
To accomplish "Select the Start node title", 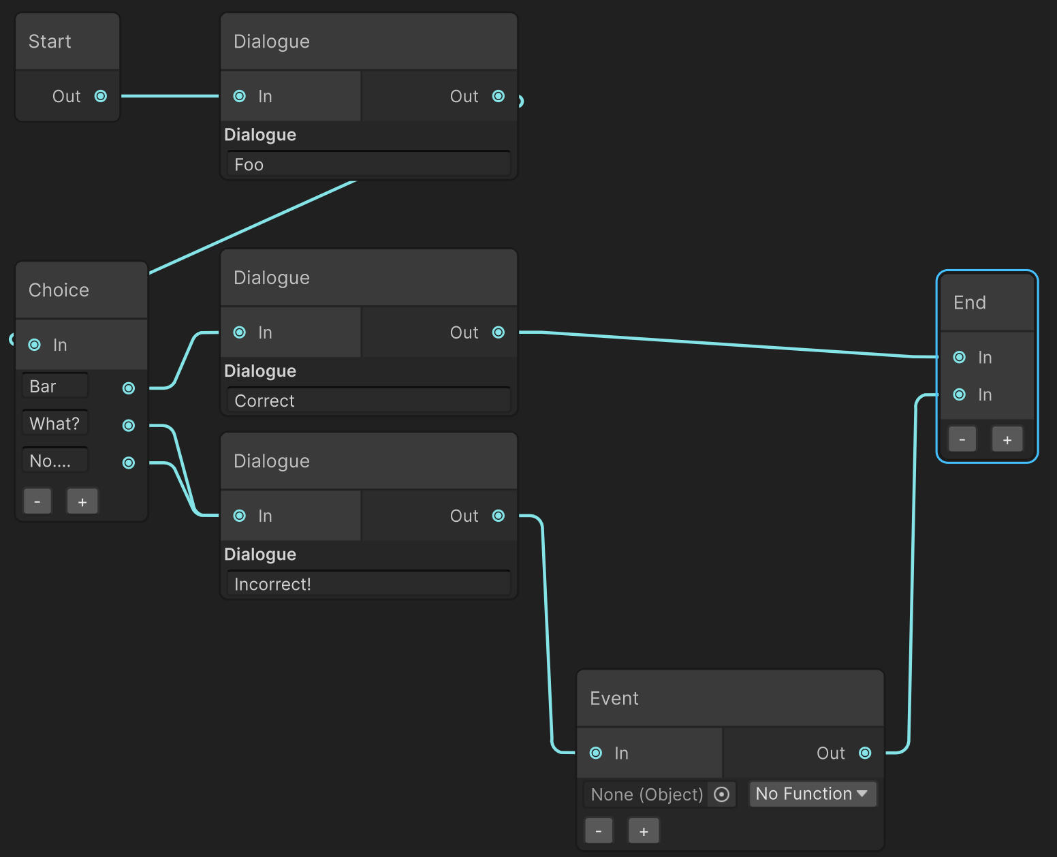I will click(x=50, y=42).
